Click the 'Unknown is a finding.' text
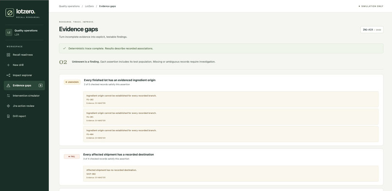392x191 pixels. pyautogui.click(x=86, y=62)
